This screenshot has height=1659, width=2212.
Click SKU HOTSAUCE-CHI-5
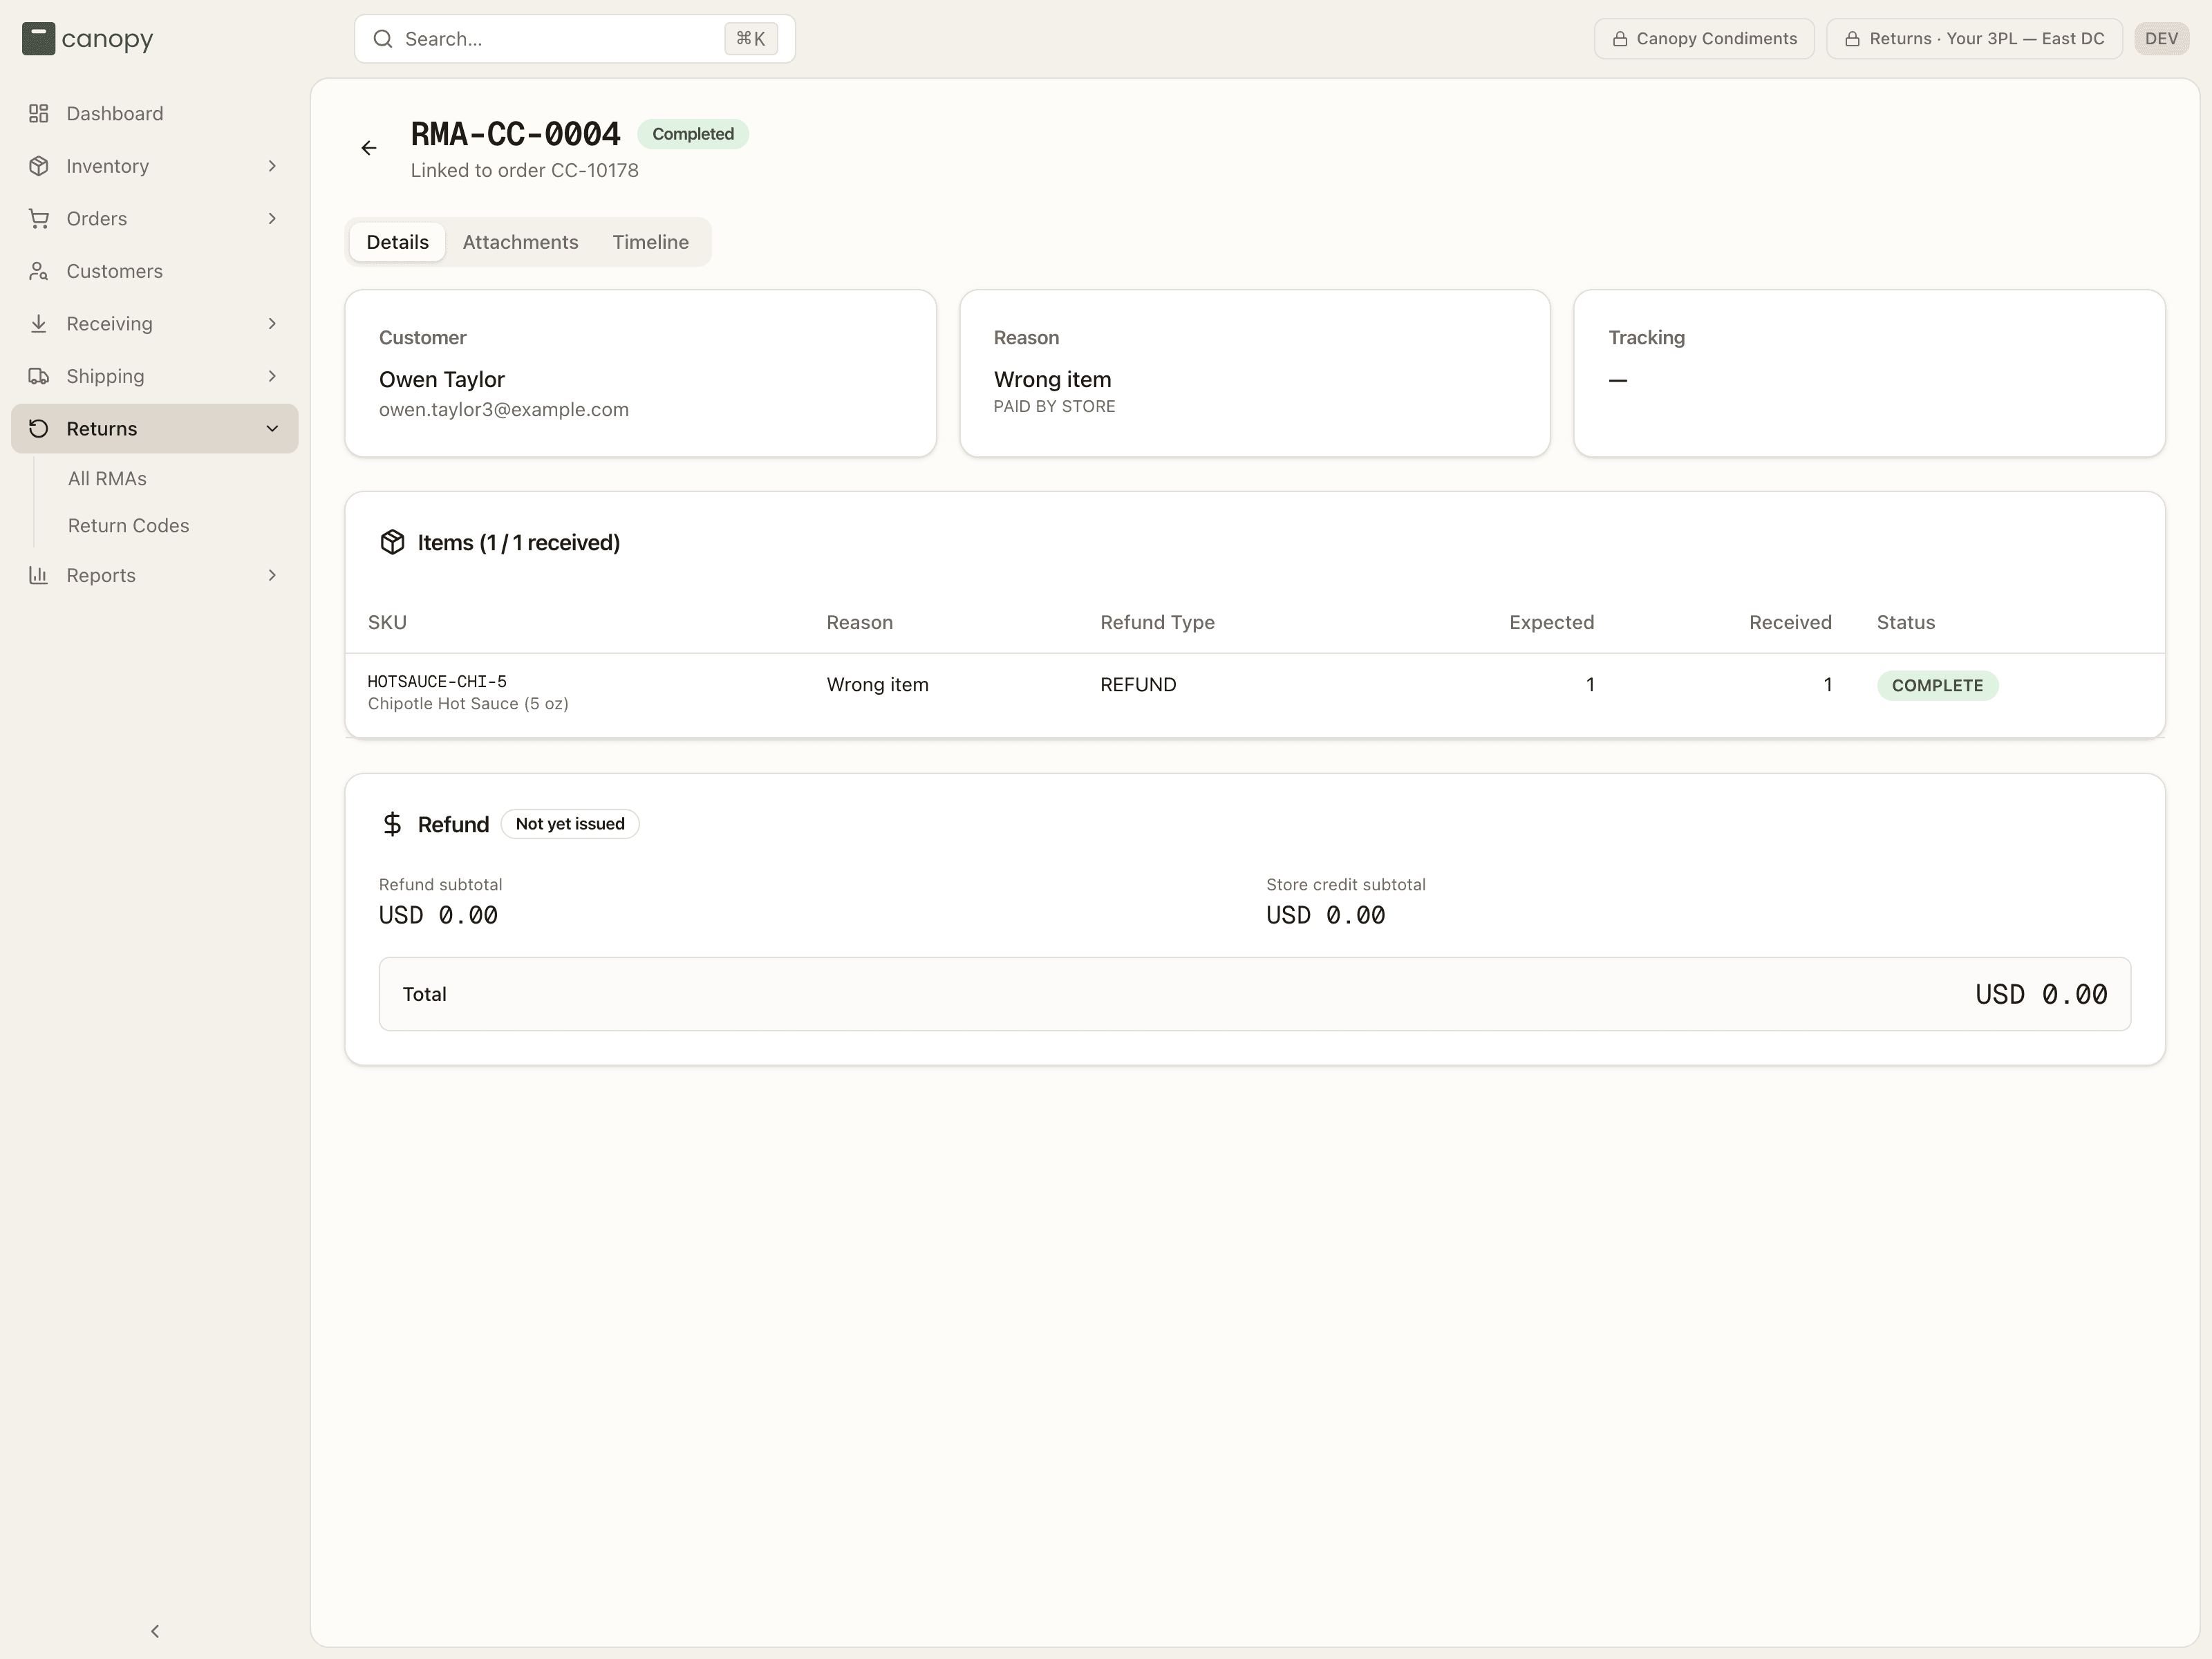pyautogui.click(x=437, y=681)
